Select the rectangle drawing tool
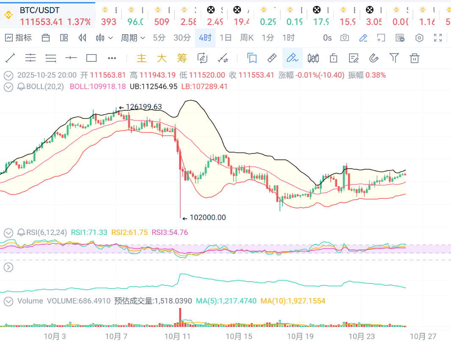The width and height of the screenshot is (451, 343). coord(91,58)
